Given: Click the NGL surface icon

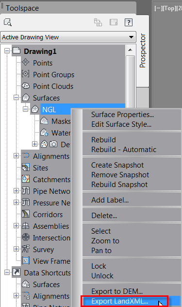Looking at the screenshot, I should coord(35,109).
